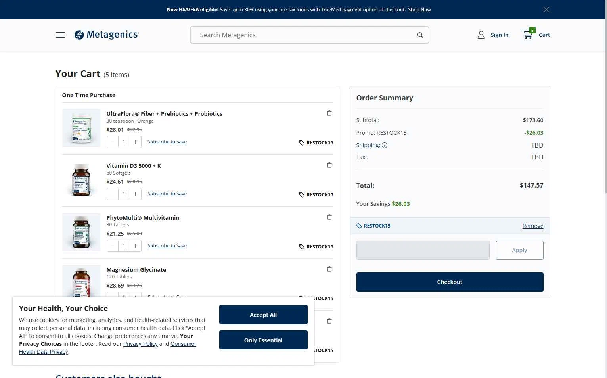This screenshot has width=607, height=378.
Task: Open Consumer Health Data Privacy link
Action: click(x=183, y=344)
